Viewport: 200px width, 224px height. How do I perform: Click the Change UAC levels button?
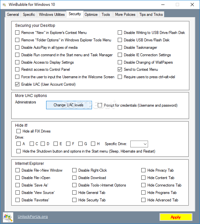(69, 105)
